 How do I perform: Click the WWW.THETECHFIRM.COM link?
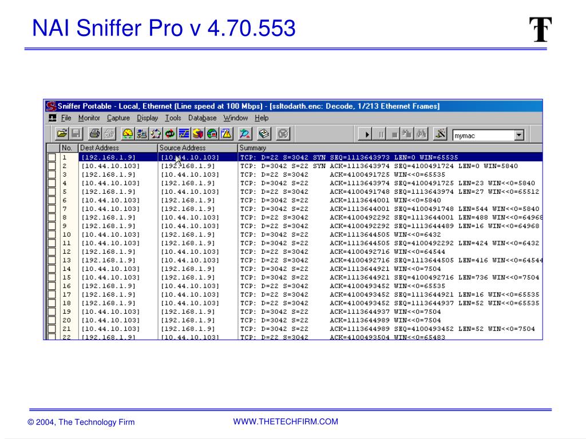(x=286, y=421)
